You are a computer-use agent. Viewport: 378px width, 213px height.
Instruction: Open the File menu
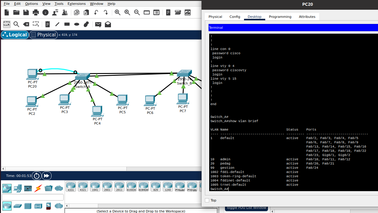click(7, 4)
